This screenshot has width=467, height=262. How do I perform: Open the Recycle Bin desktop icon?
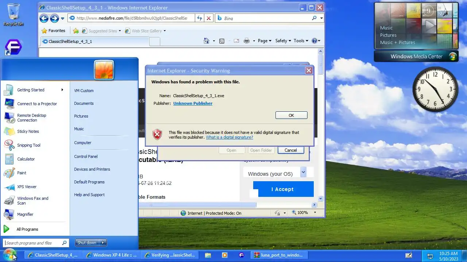(x=13, y=15)
